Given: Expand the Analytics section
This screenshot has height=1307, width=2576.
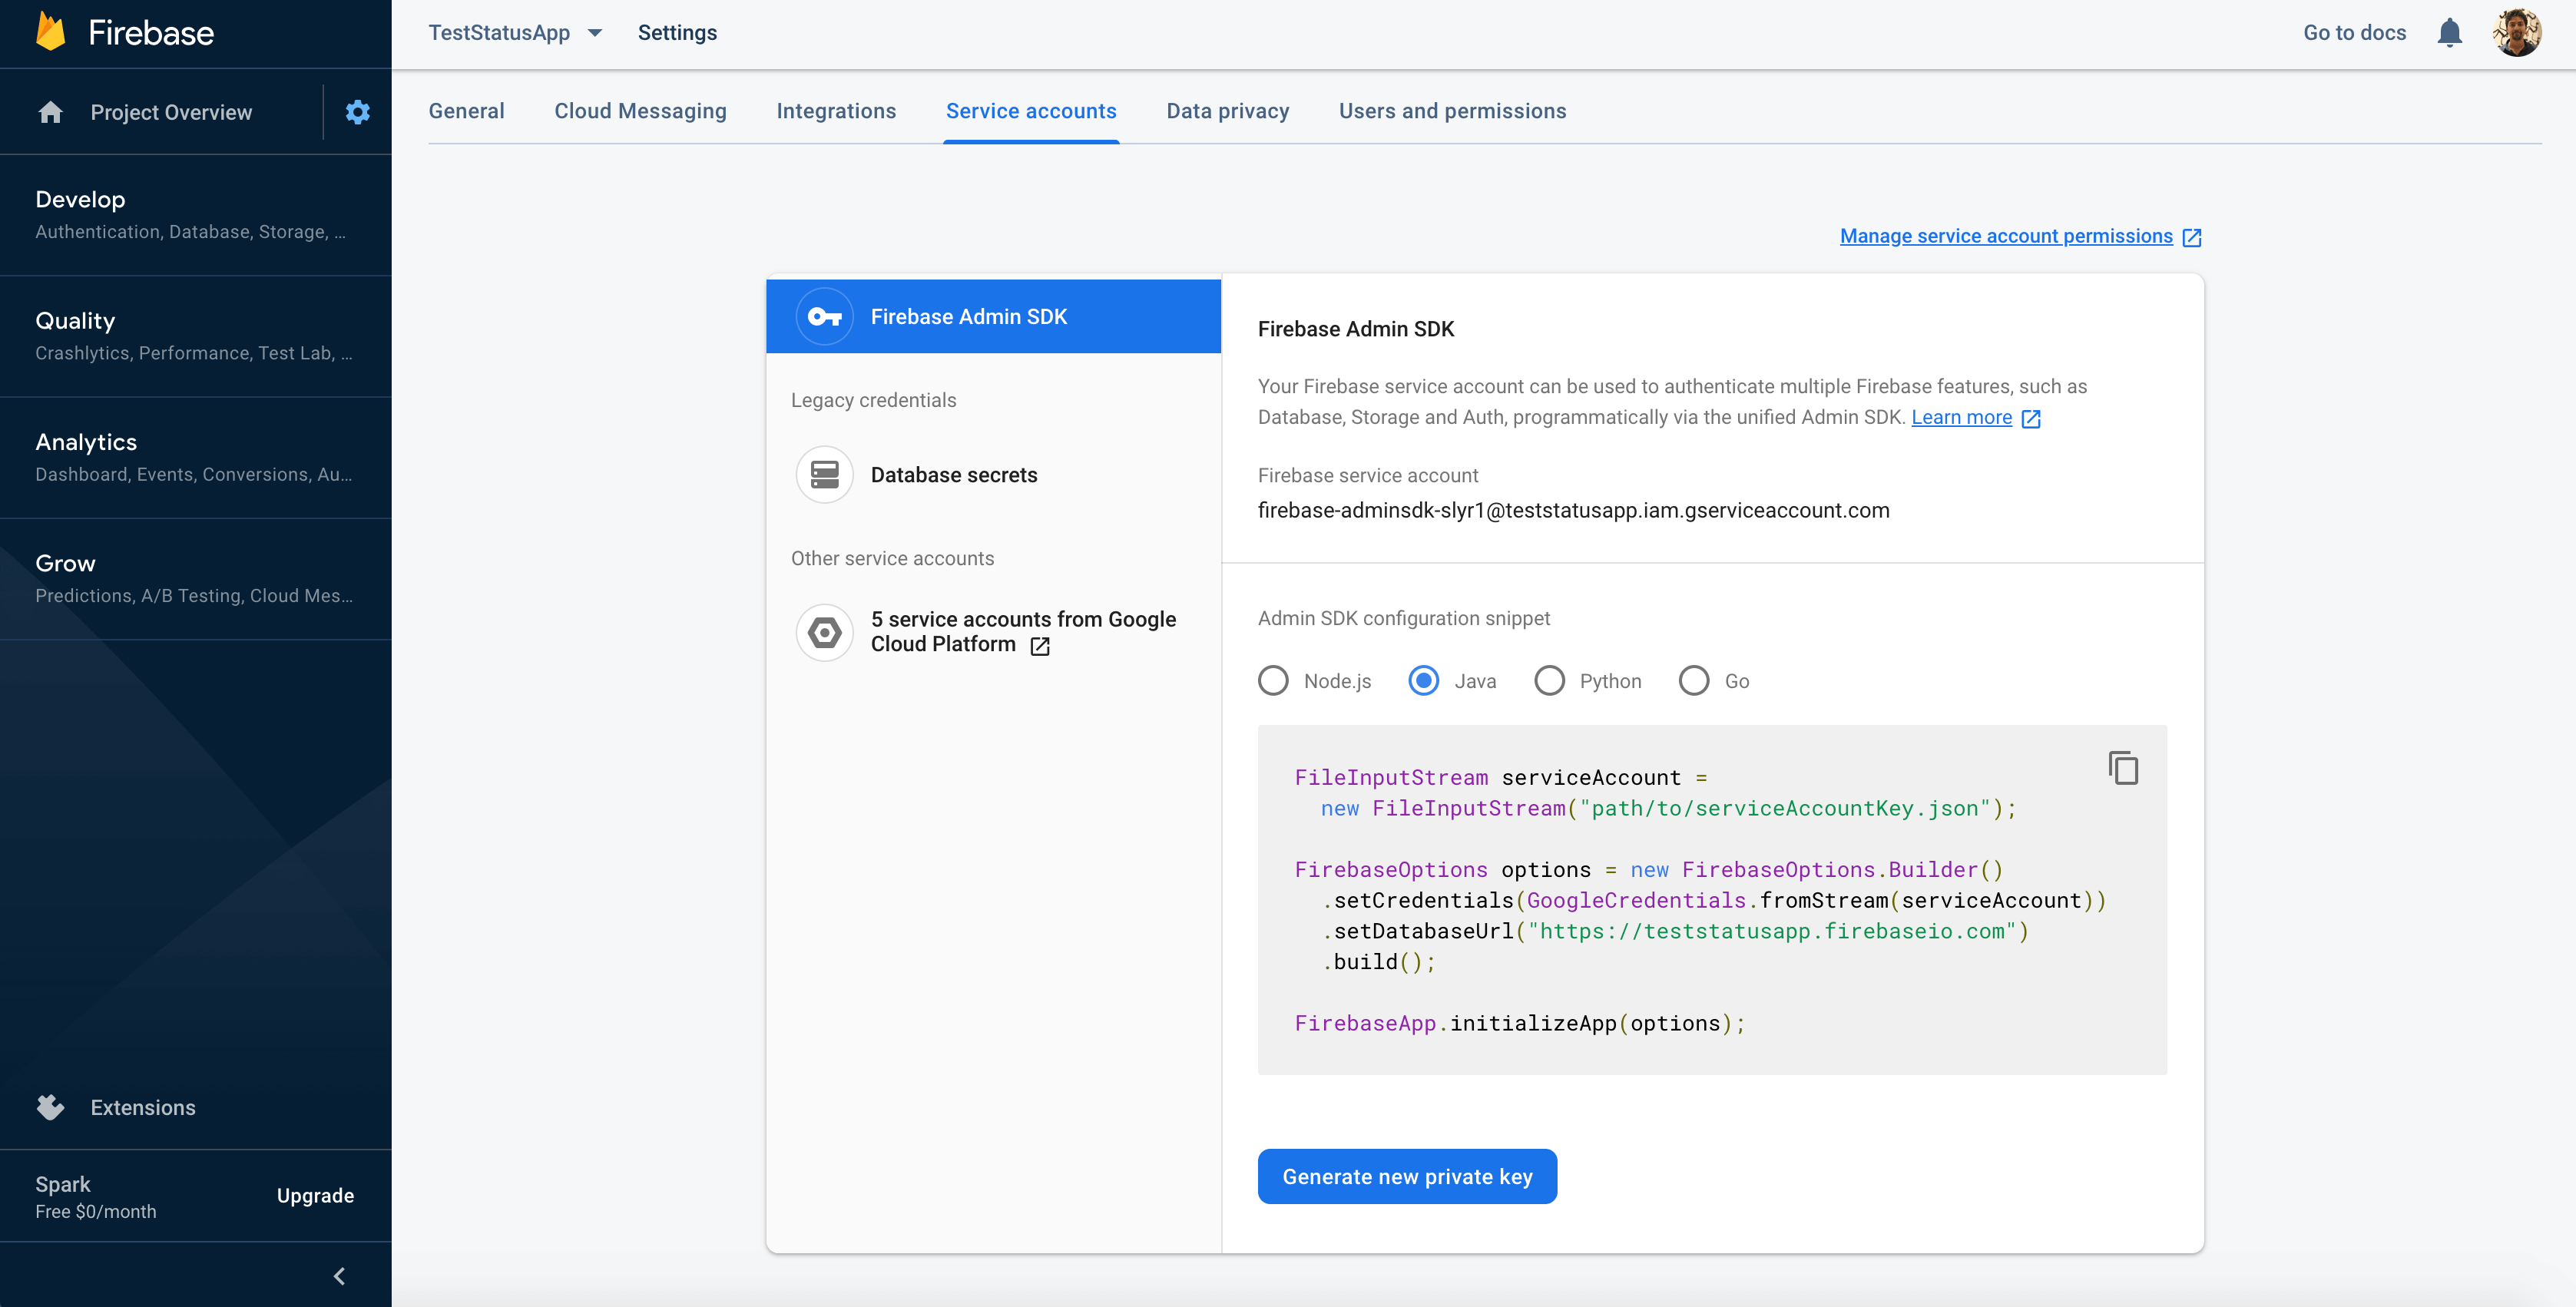Looking at the screenshot, I should [196, 457].
